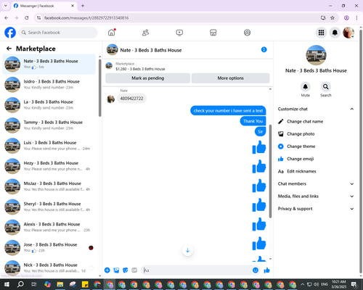Click the Facebook logo
Image resolution: width=363 pixels, height=290 pixels.
click(10, 33)
